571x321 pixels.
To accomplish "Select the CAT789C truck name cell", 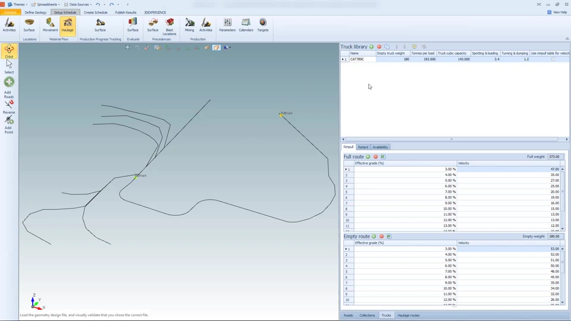I will [x=362, y=59].
